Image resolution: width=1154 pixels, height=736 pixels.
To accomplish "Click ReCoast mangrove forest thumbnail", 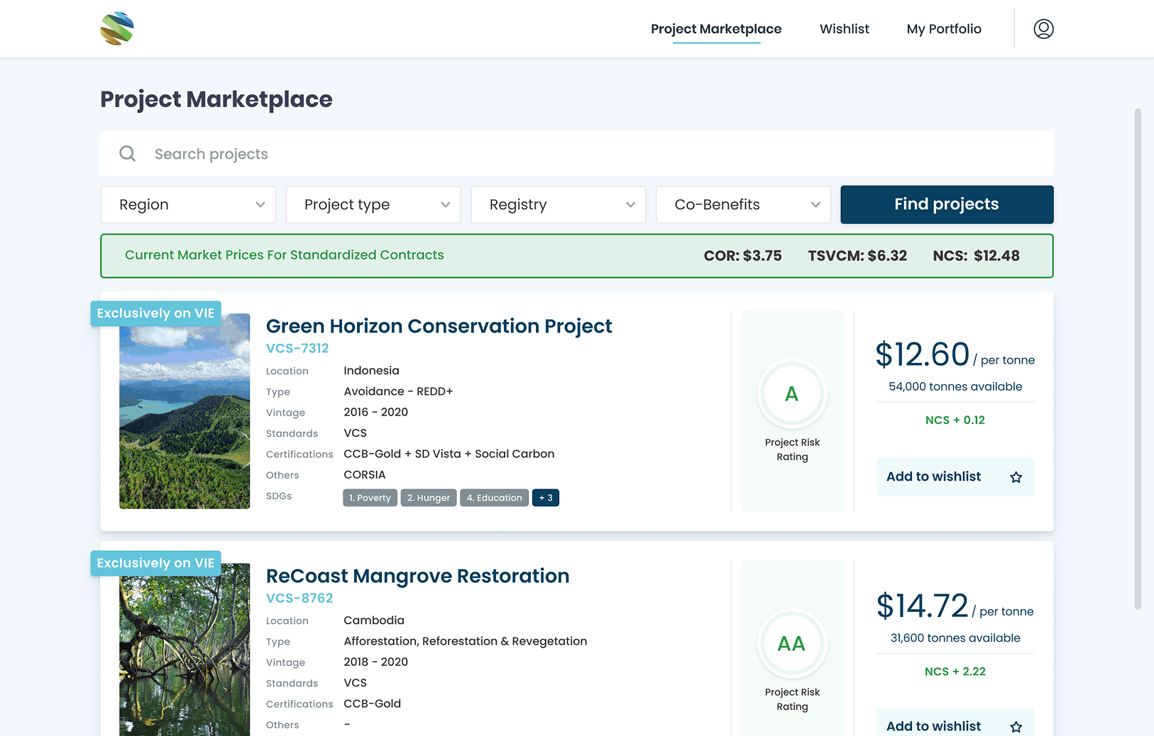I will (185, 649).
